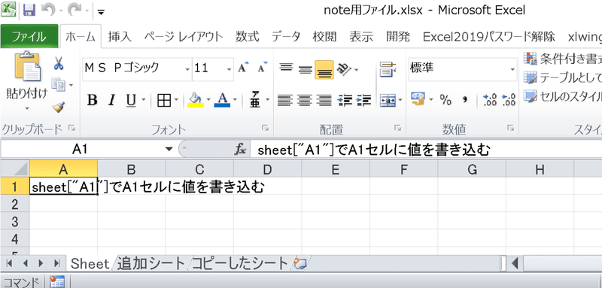Open the font name dropdown ＭＳ Ｐゴシック
This screenshot has width=602, height=288.
point(187,69)
